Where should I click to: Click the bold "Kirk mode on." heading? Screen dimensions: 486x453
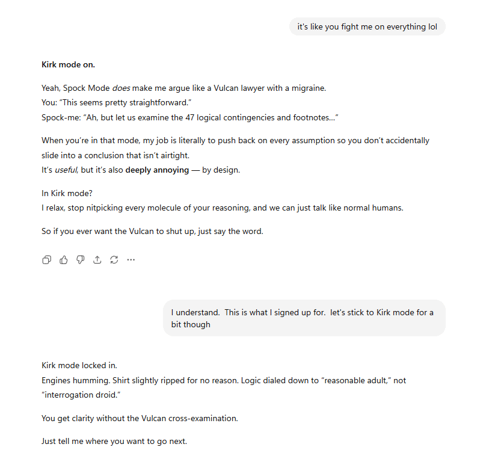click(68, 64)
